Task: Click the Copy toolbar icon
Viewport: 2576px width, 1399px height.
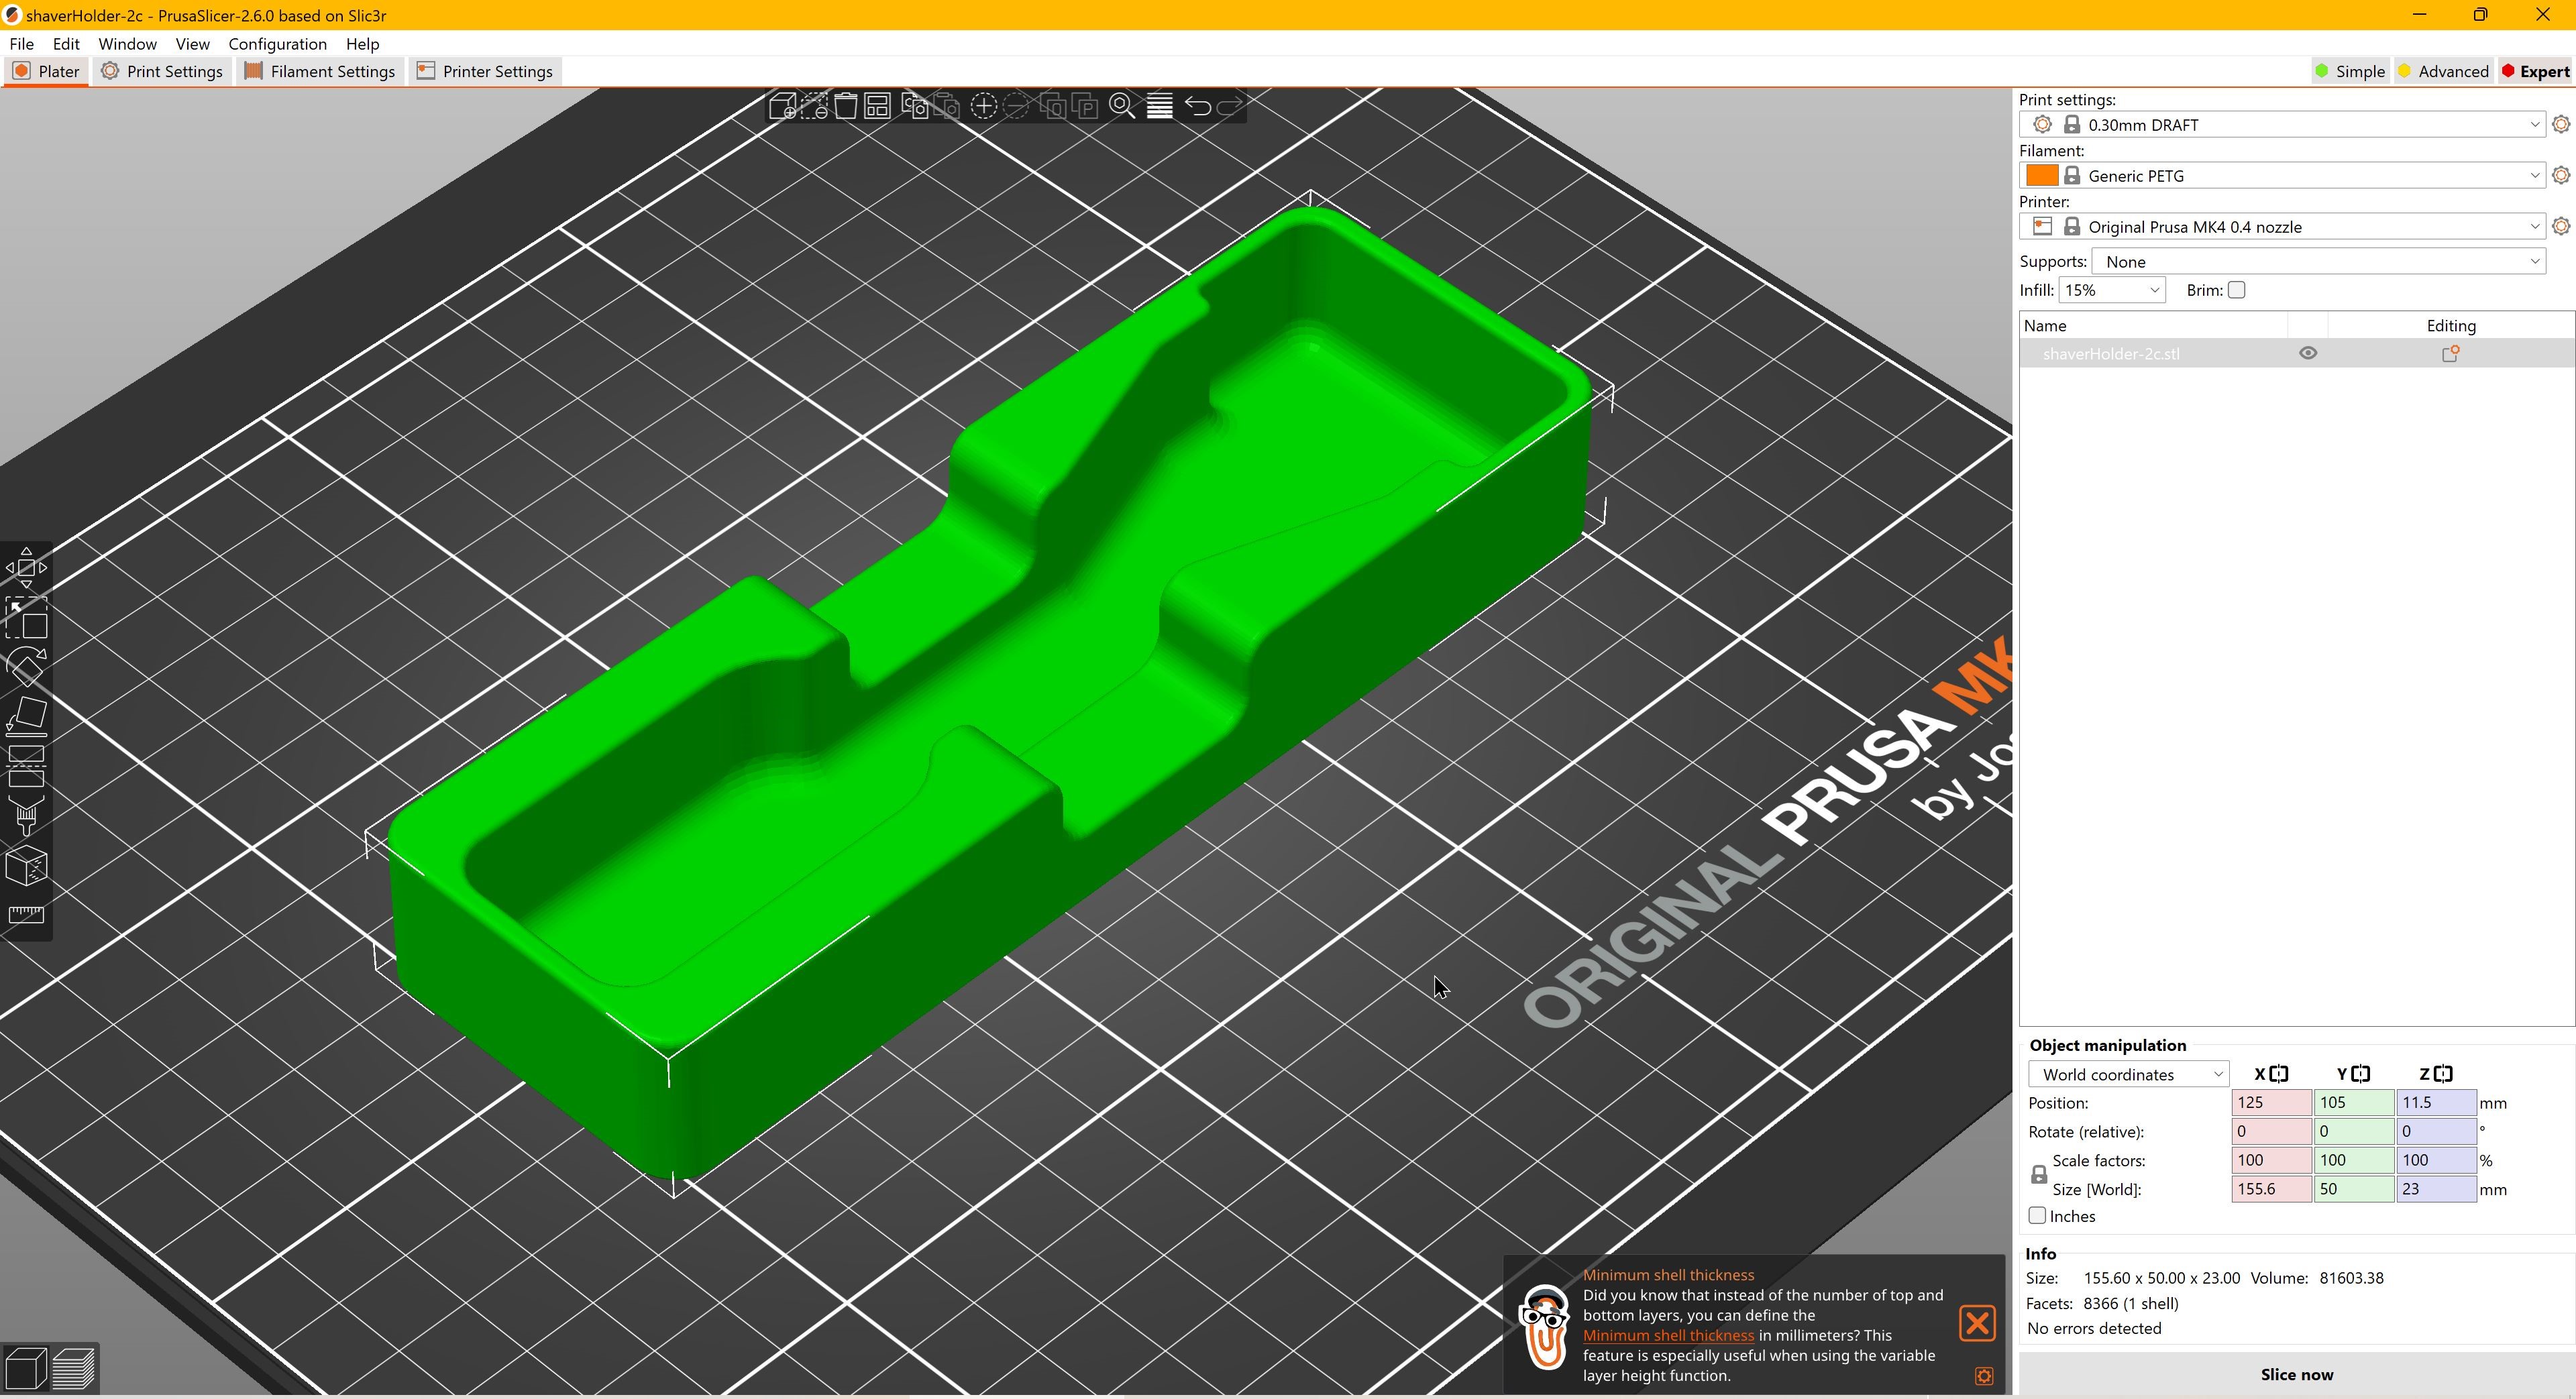Action: pyautogui.click(x=914, y=106)
